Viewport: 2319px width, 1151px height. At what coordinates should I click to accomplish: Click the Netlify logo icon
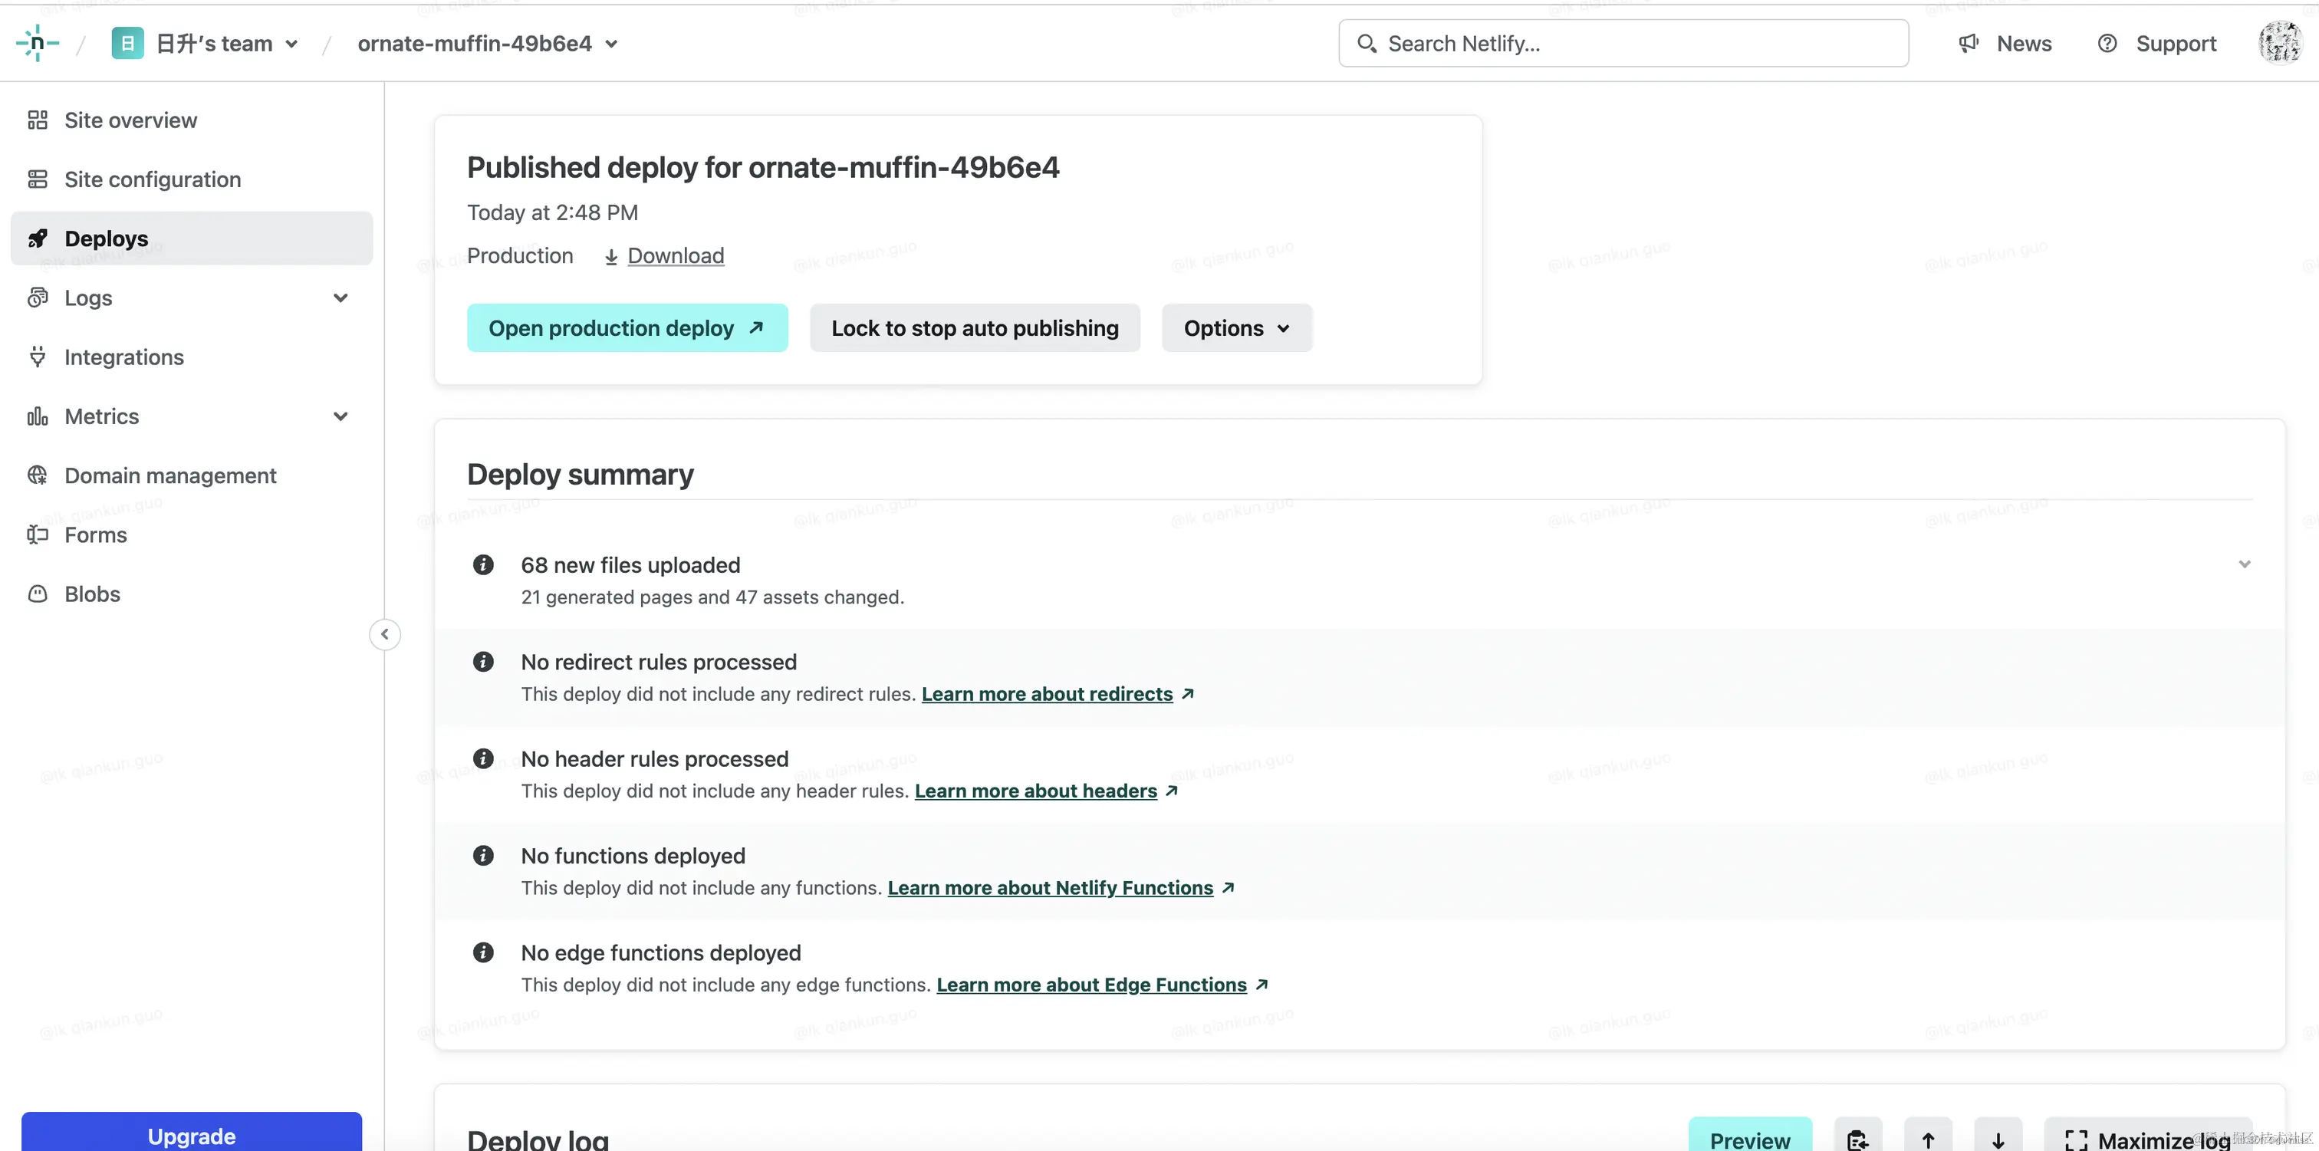coord(37,43)
